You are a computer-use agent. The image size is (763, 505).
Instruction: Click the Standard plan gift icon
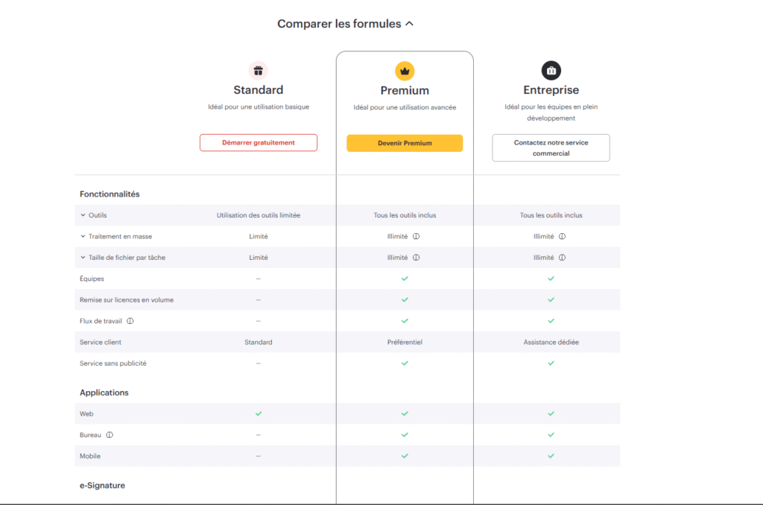point(259,71)
